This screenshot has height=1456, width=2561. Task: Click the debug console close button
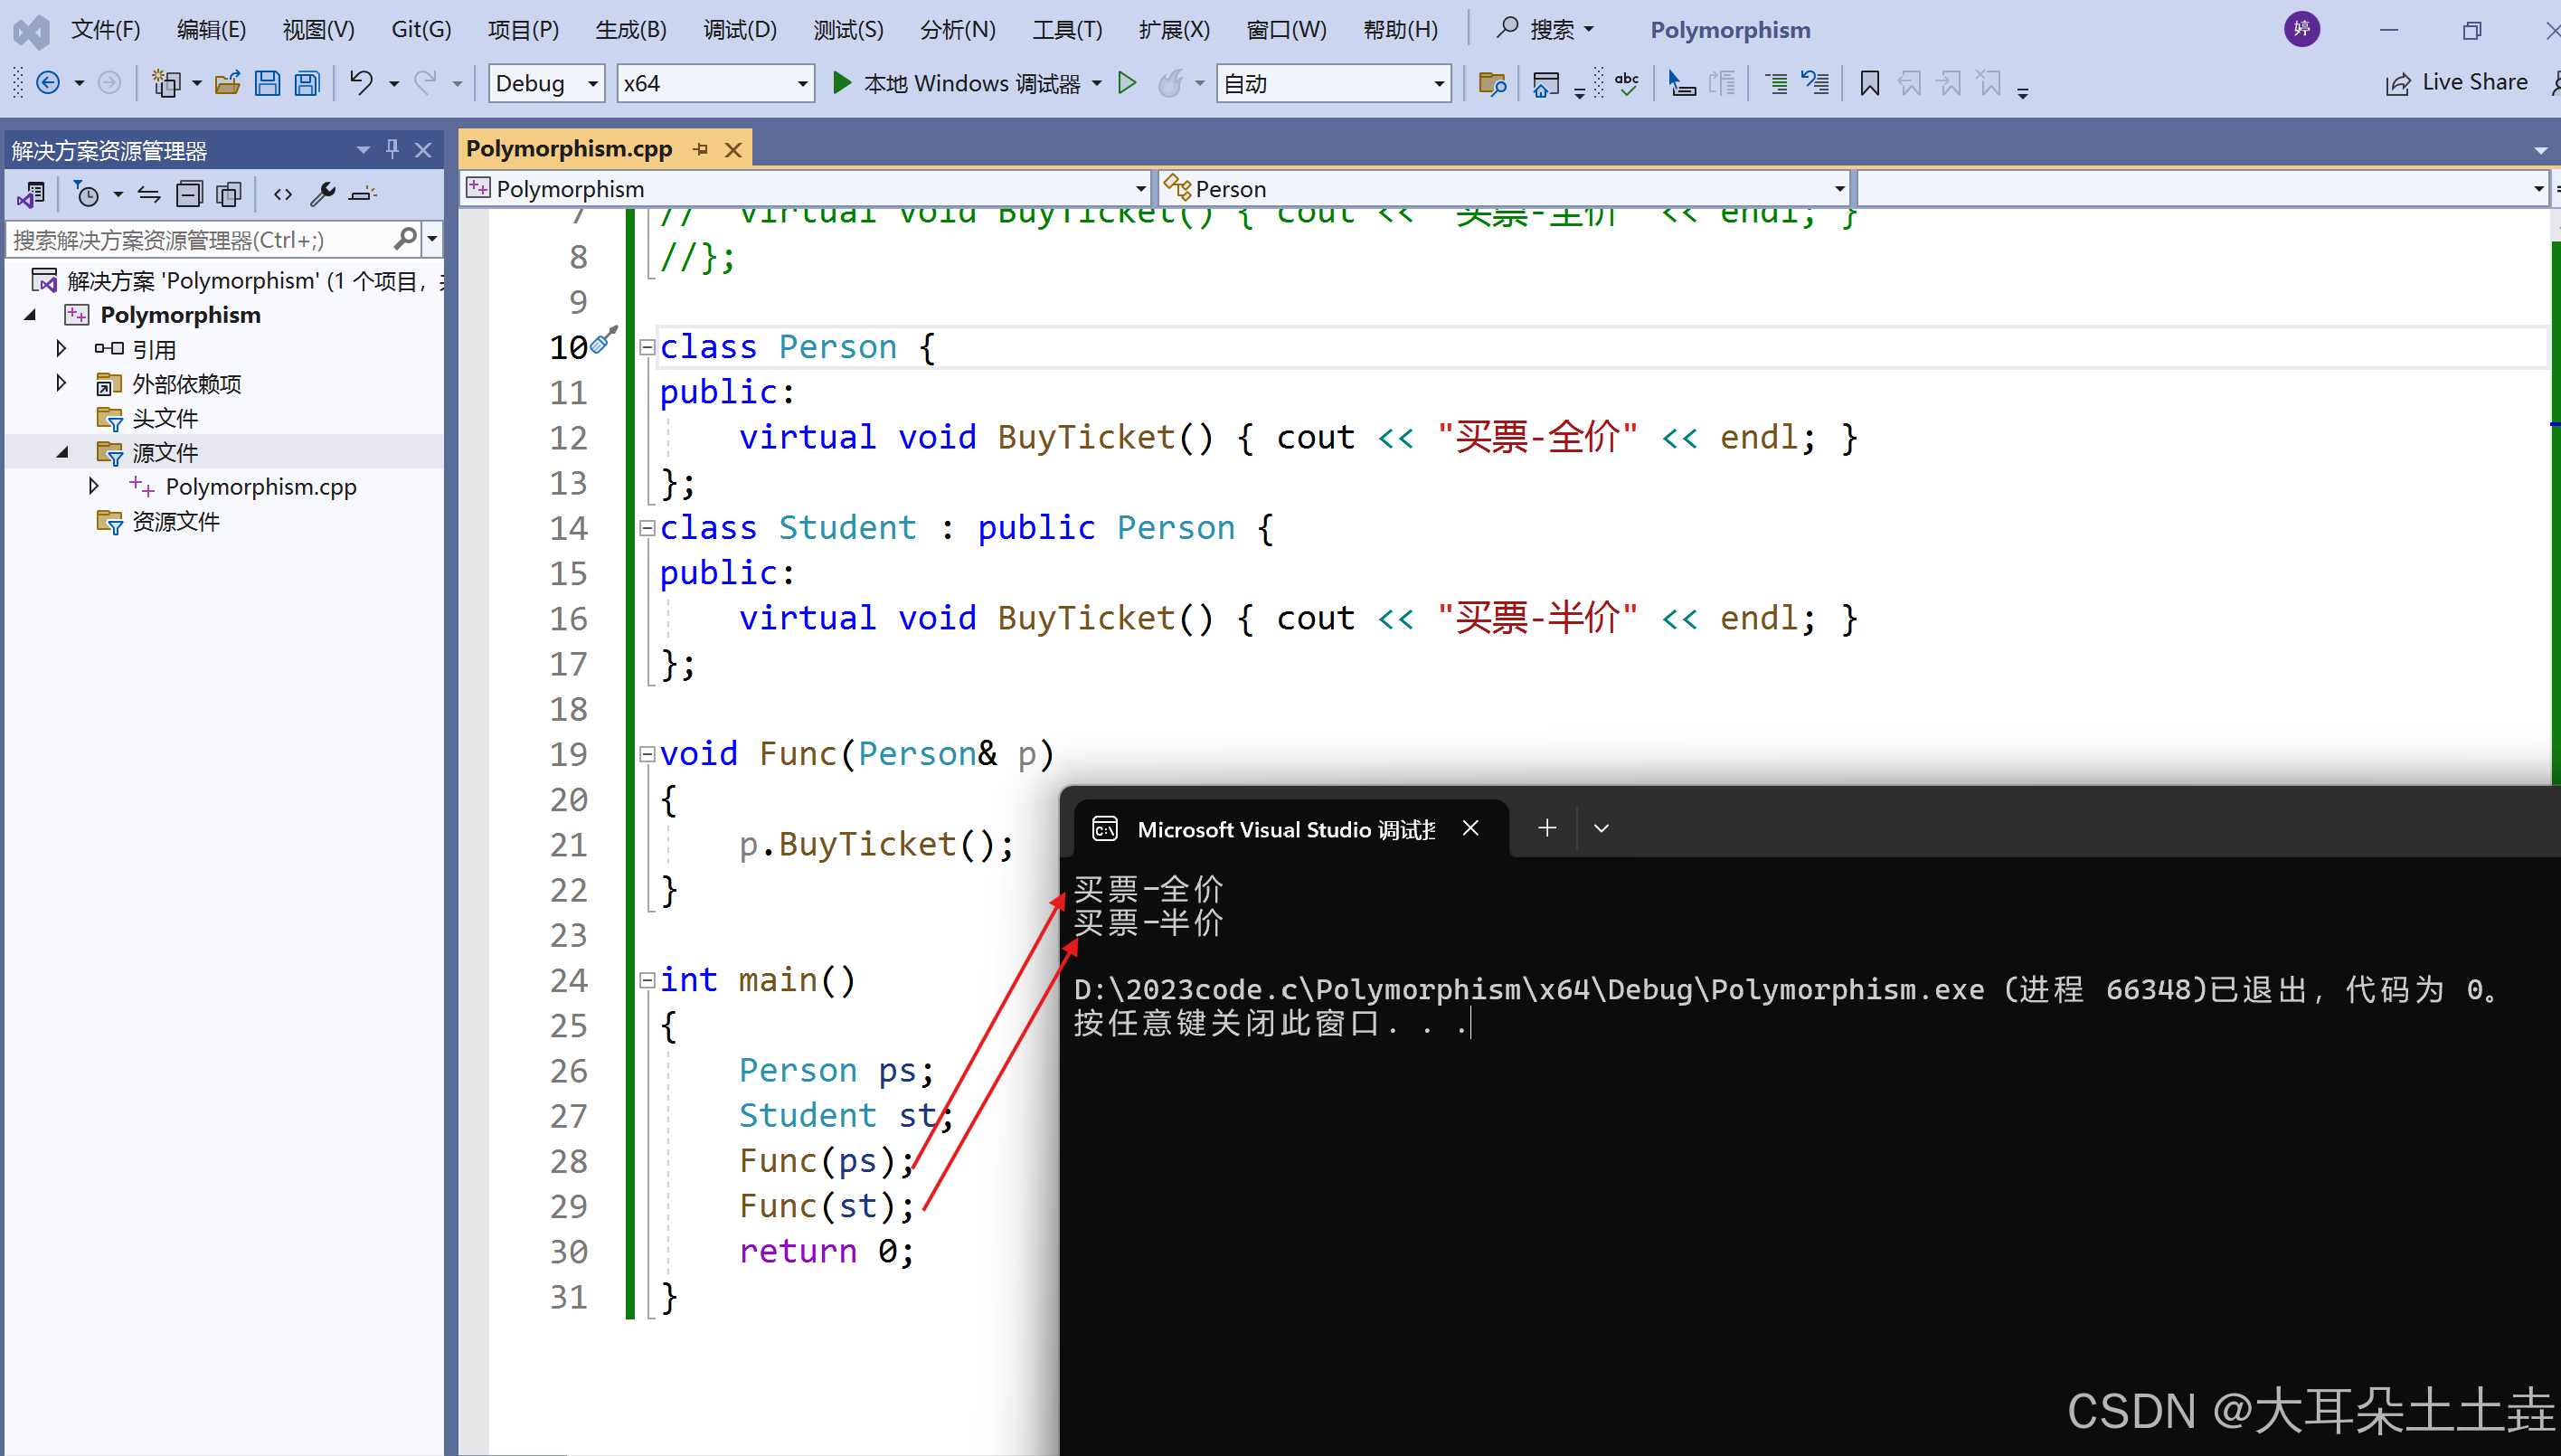tap(1470, 828)
